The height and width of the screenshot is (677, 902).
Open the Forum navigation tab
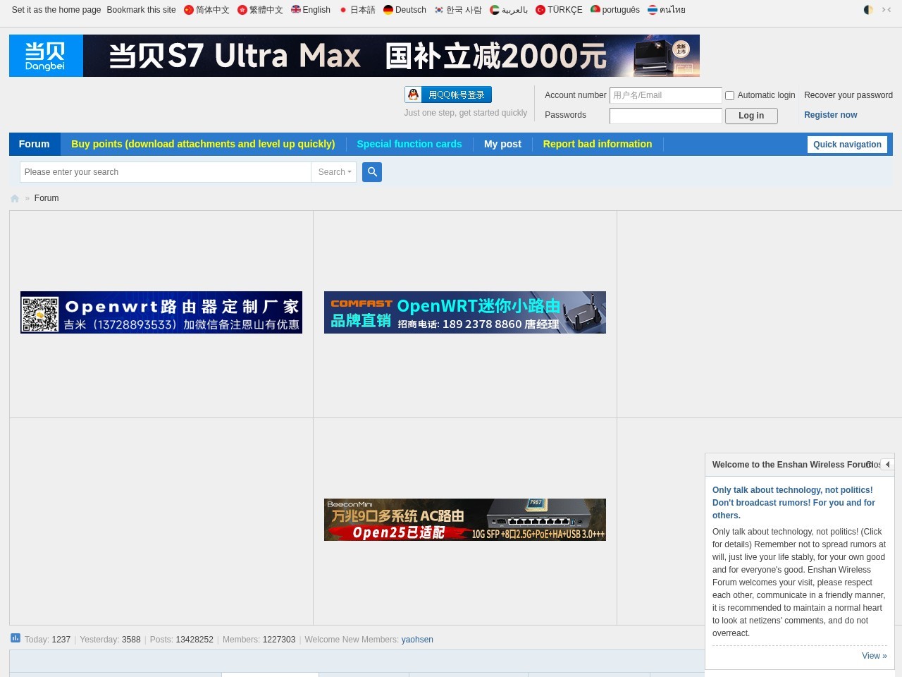coord(35,144)
